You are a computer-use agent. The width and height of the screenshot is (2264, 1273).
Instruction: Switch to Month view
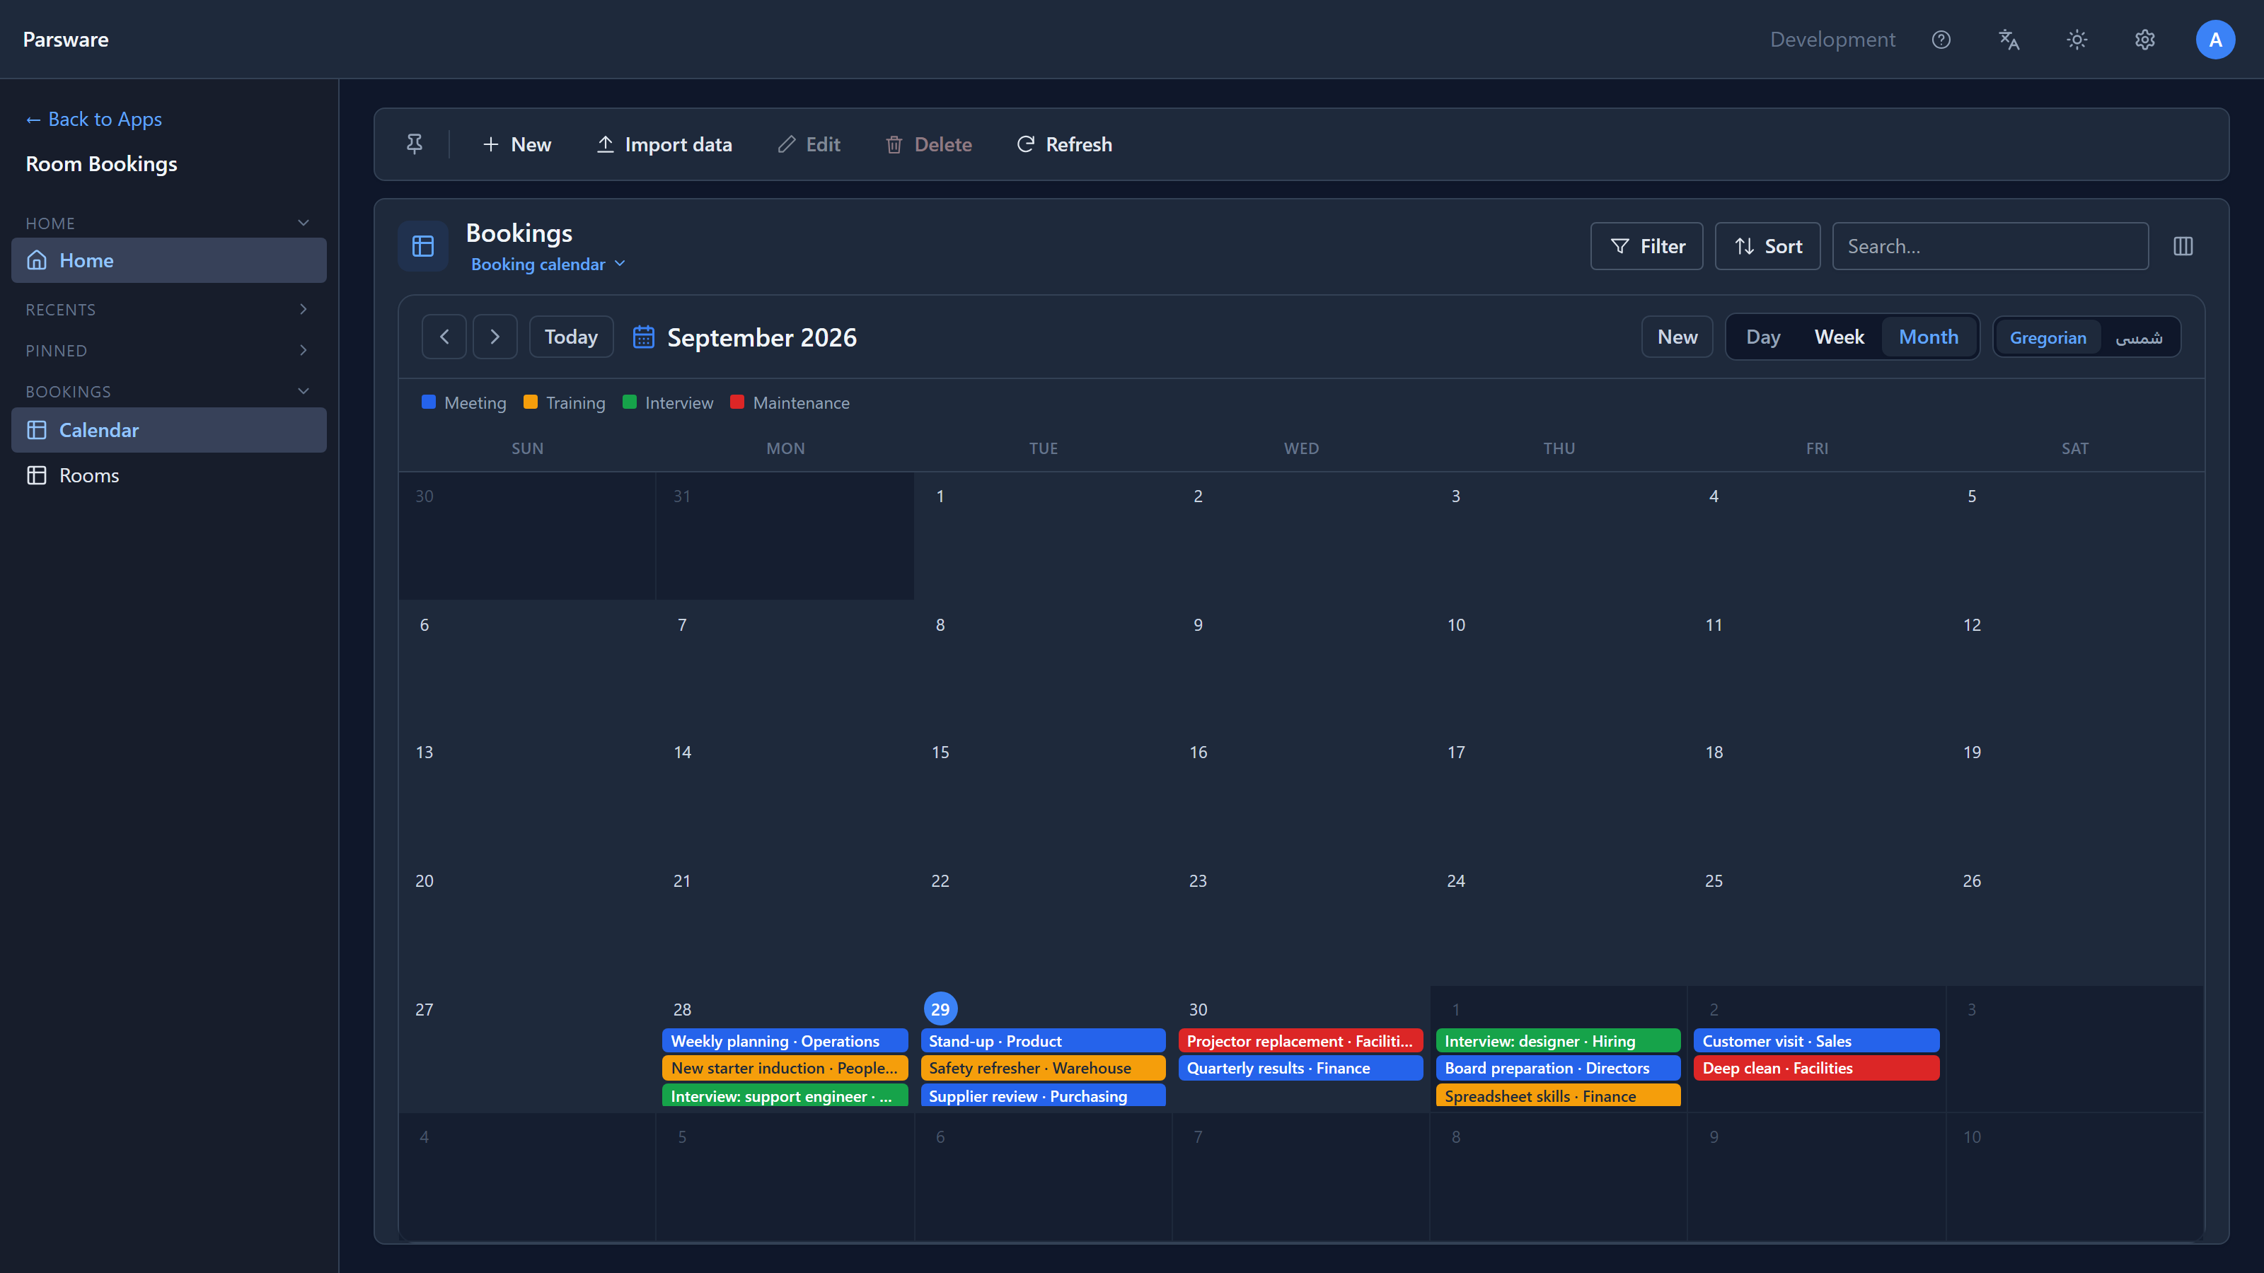click(x=1928, y=337)
